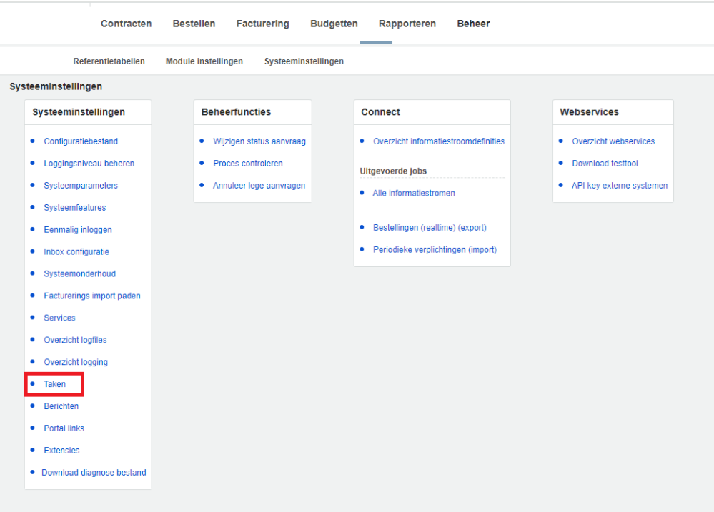Image resolution: width=714 pixels, height=512 pixels.
Task: Open the Configuratiebestand link
Action: 81,141
